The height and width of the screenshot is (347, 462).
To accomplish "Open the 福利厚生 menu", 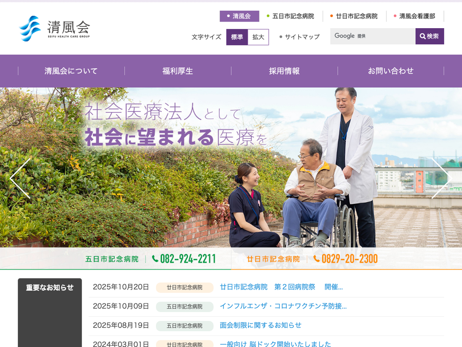I will 177,71.
